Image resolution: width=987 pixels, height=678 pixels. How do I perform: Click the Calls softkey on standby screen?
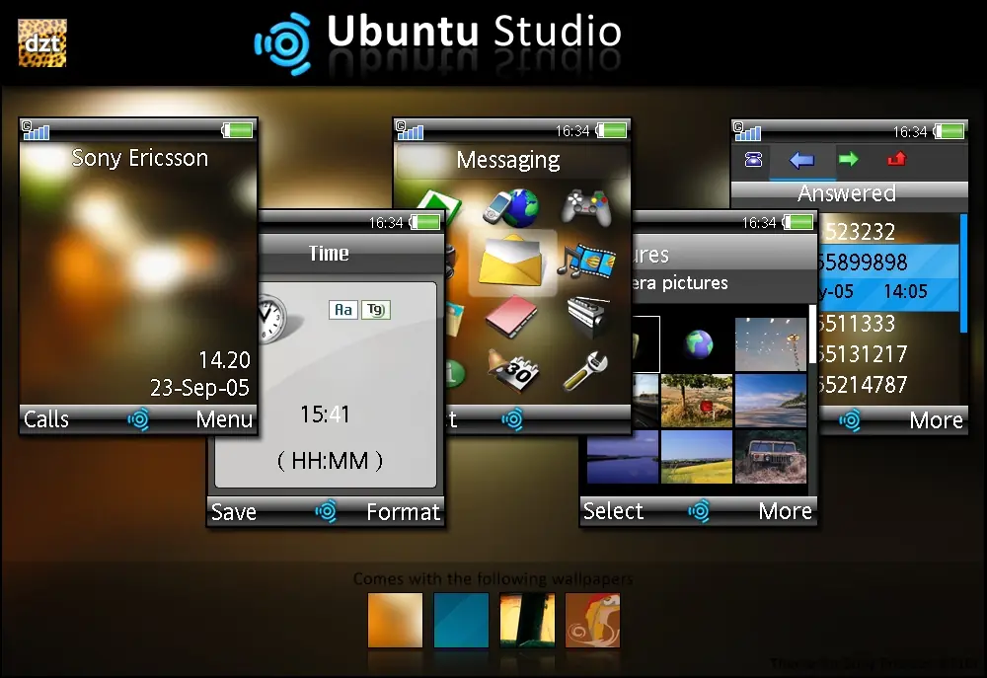click(46, 418)
